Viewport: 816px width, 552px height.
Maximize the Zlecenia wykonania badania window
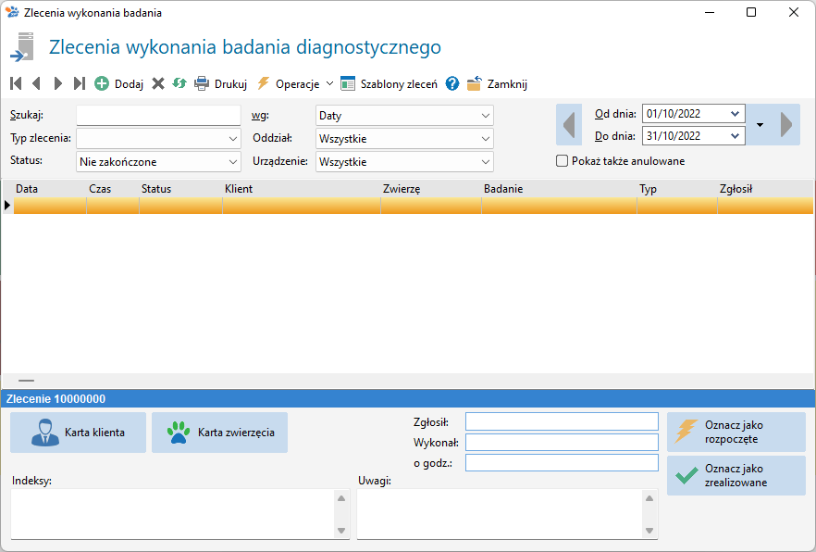click(x=751, y=12)
